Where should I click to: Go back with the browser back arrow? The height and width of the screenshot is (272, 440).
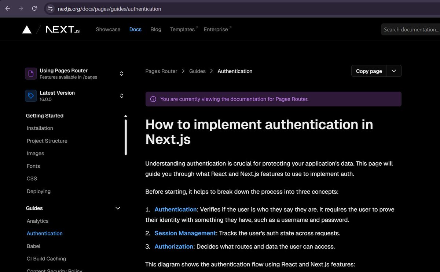click(8, 8)
